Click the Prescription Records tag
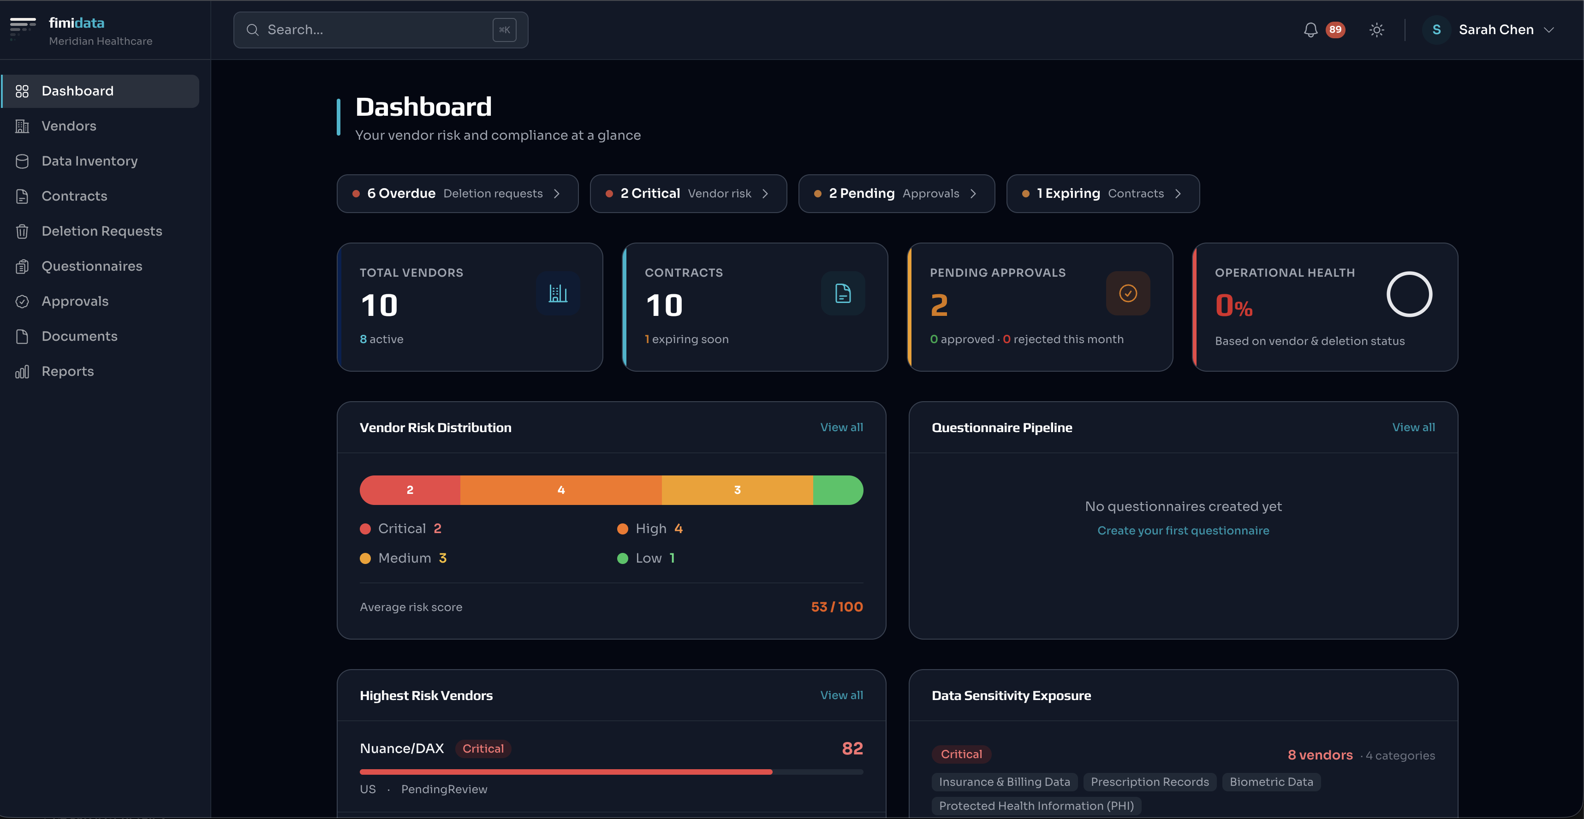This screenshot has height=819, width=1584. click(x=1149, y=782)
